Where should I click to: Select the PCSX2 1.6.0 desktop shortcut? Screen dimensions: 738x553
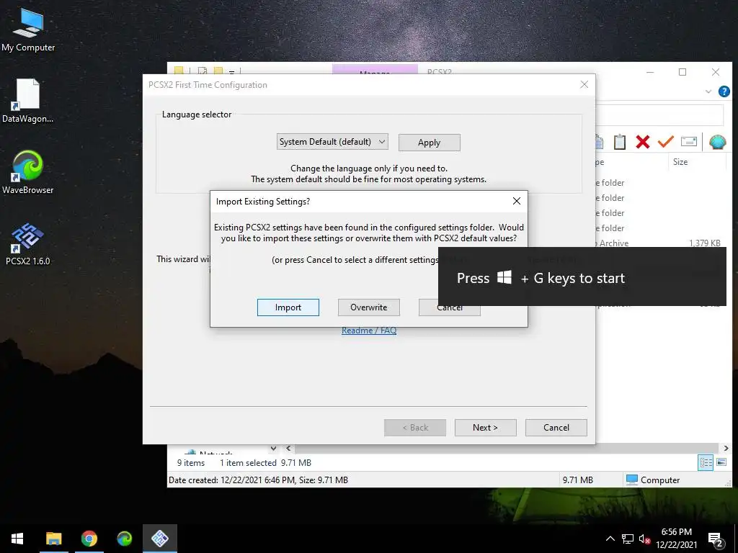28,244
